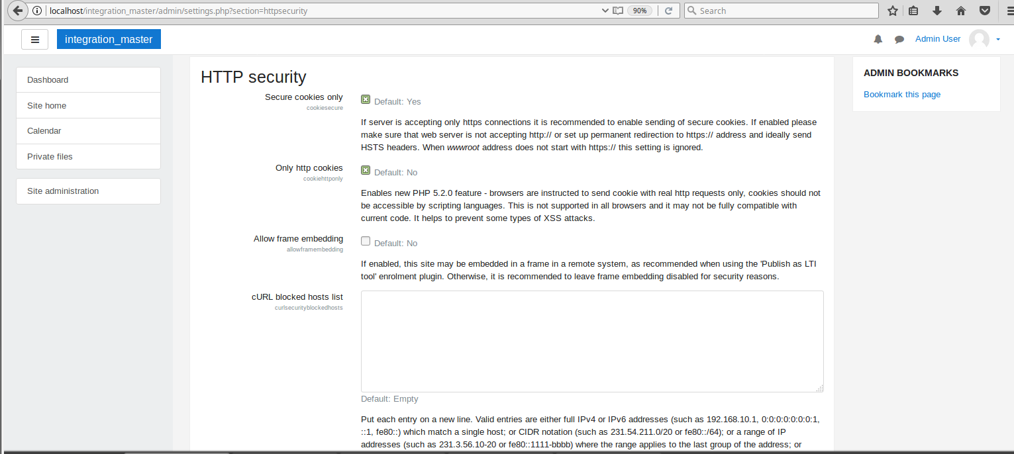Open the Pocket icon in toolbar
This screenshot has height=454, width=1014.
pyautogui.click(x=985, y=11)
